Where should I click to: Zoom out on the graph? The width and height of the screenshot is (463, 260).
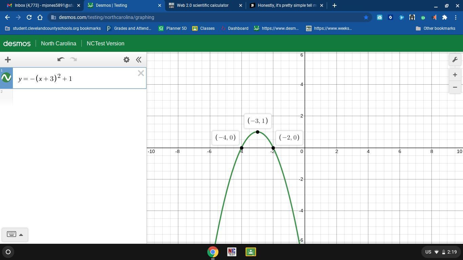455,87
